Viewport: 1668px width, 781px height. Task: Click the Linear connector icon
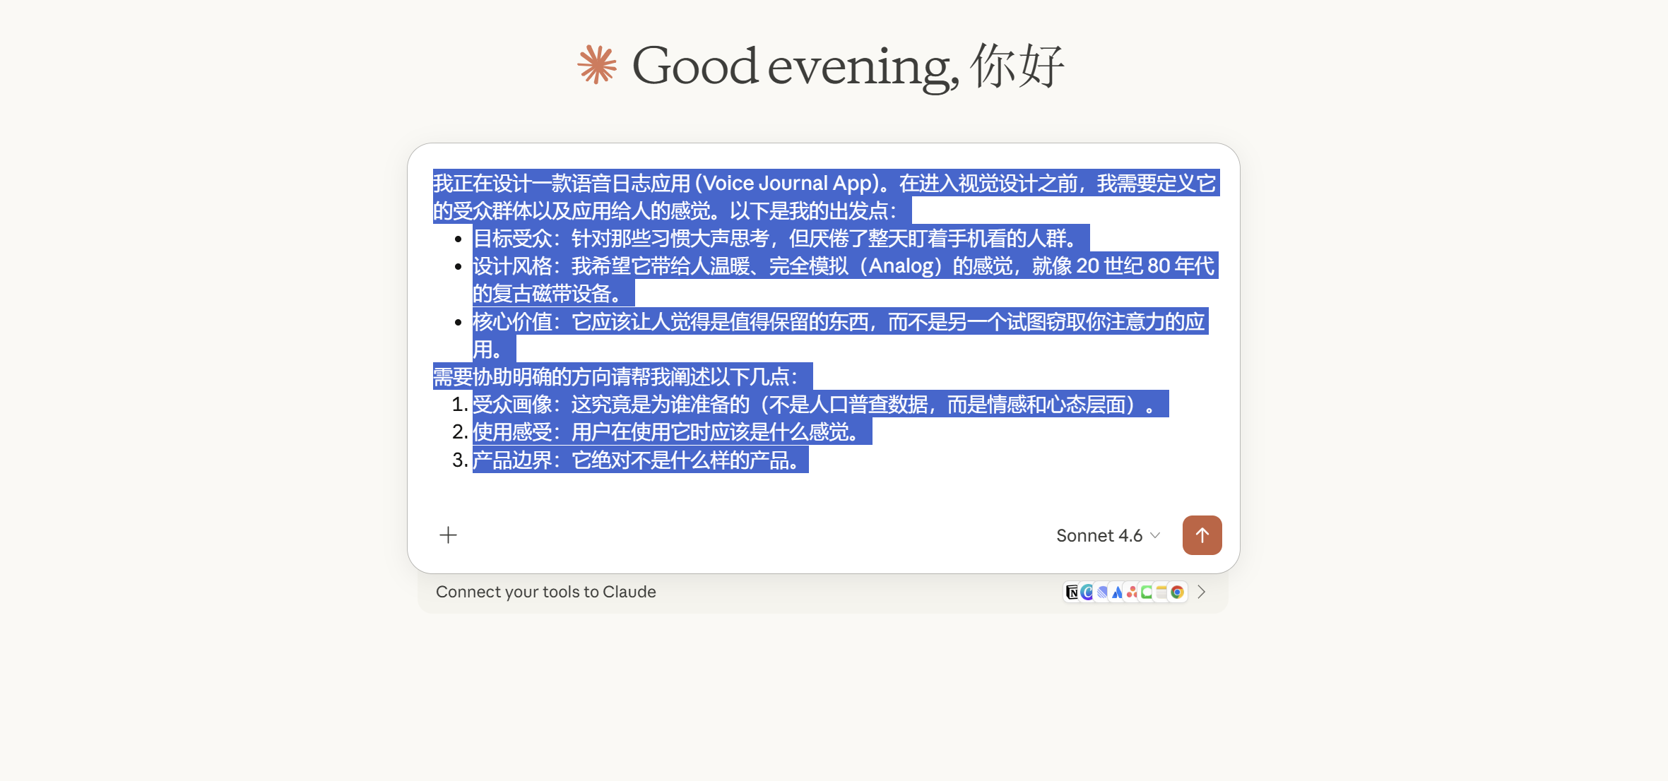click(x=1102, y=592)
